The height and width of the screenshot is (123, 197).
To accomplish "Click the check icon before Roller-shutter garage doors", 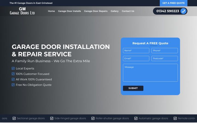I will (x=93, y=118).
